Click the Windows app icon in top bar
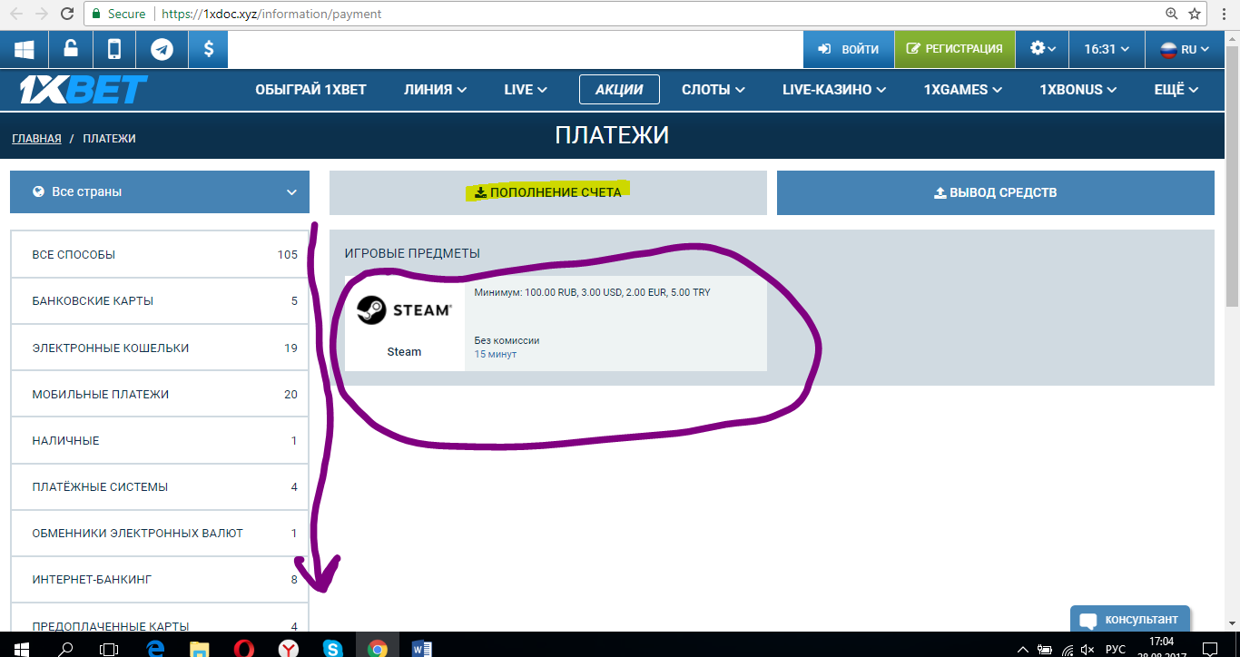 tap(24, 49)
